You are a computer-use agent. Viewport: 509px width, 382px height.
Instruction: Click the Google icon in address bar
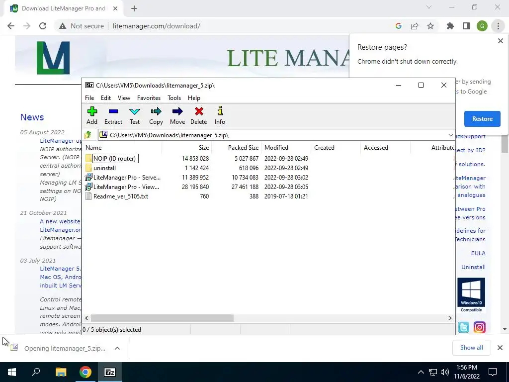point(399,26)
